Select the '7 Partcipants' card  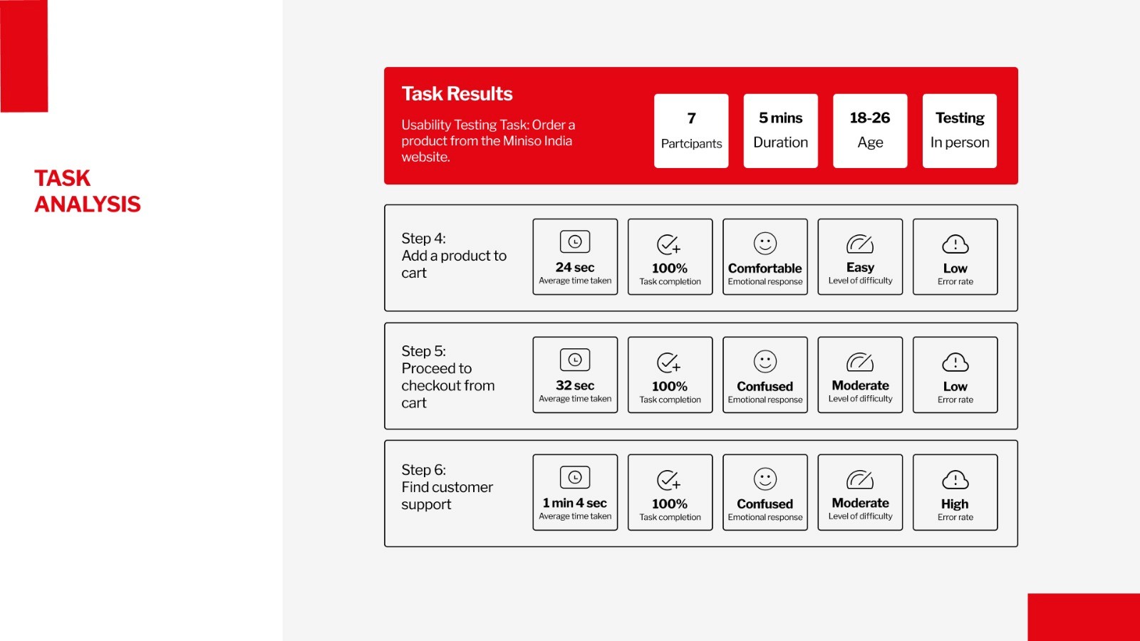[691, 131]
